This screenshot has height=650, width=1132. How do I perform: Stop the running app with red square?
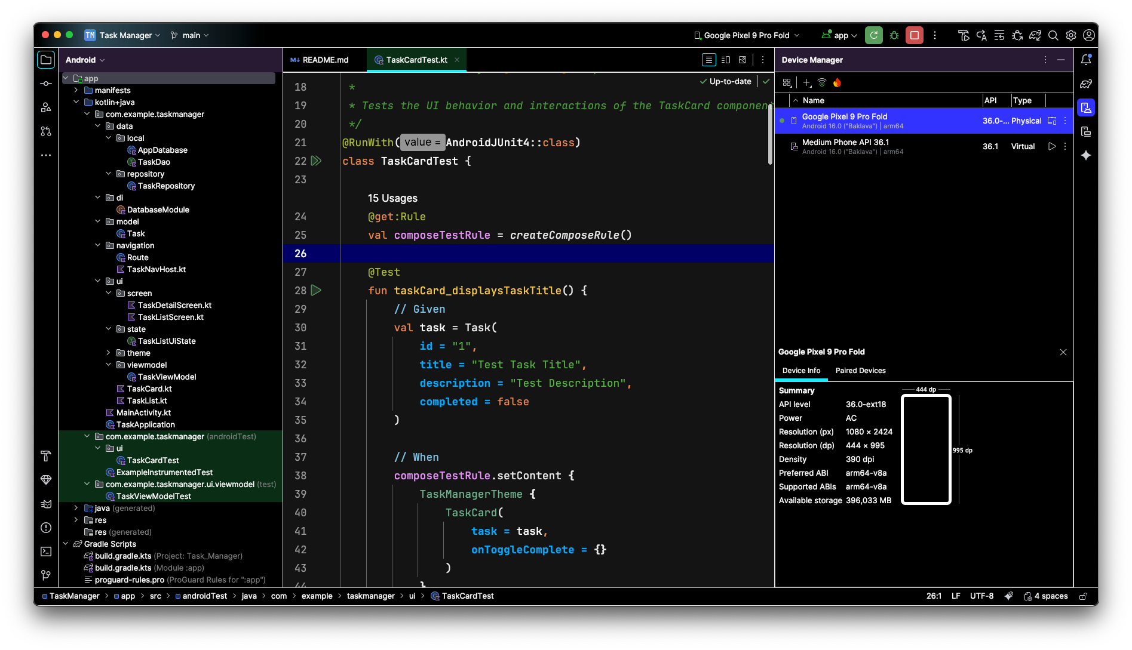914,35
